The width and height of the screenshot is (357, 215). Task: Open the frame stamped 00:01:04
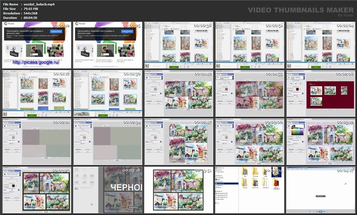point(320,45)
